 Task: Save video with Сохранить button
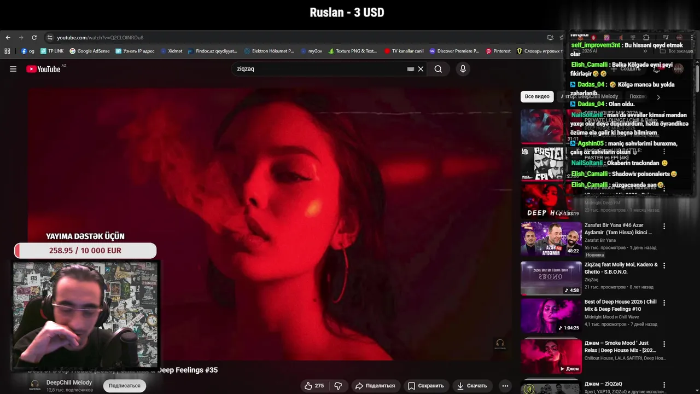pyautogui.click(x=426, y=386)
